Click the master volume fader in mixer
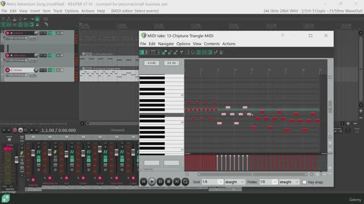This screenshot has width=364, height=204. click(x=16, y=160)
